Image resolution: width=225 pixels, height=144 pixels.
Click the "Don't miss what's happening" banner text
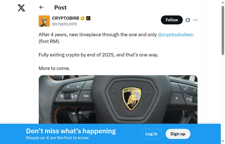pos(71,131)
